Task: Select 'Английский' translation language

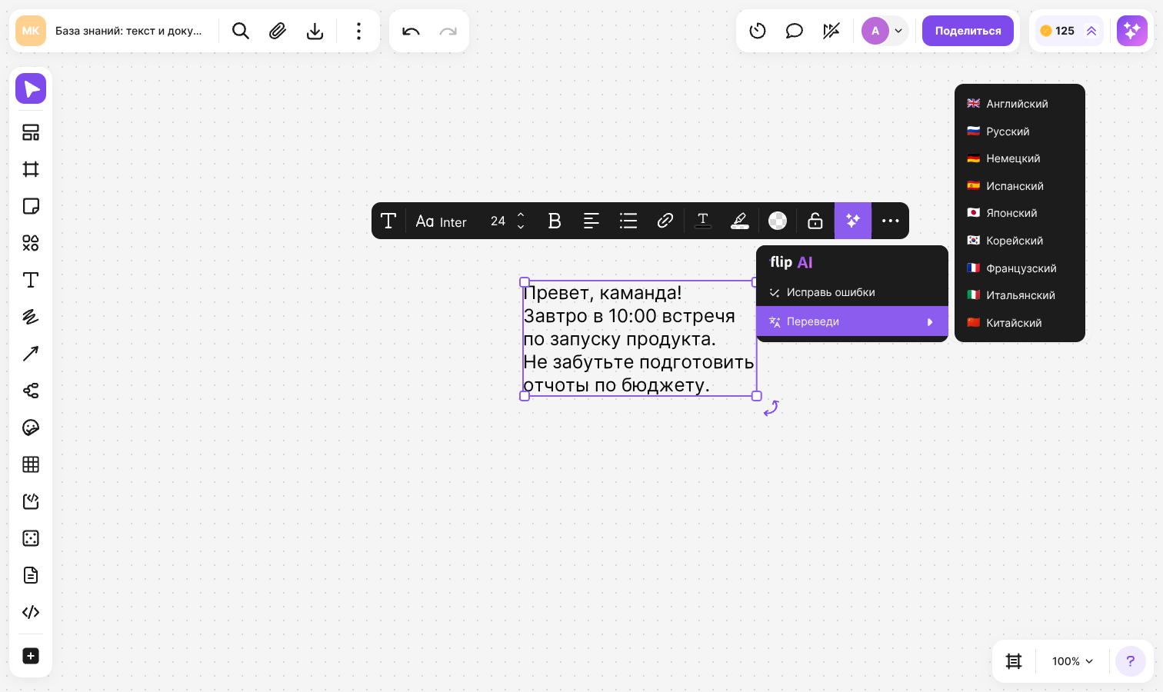Action: tap(1020, 104)
